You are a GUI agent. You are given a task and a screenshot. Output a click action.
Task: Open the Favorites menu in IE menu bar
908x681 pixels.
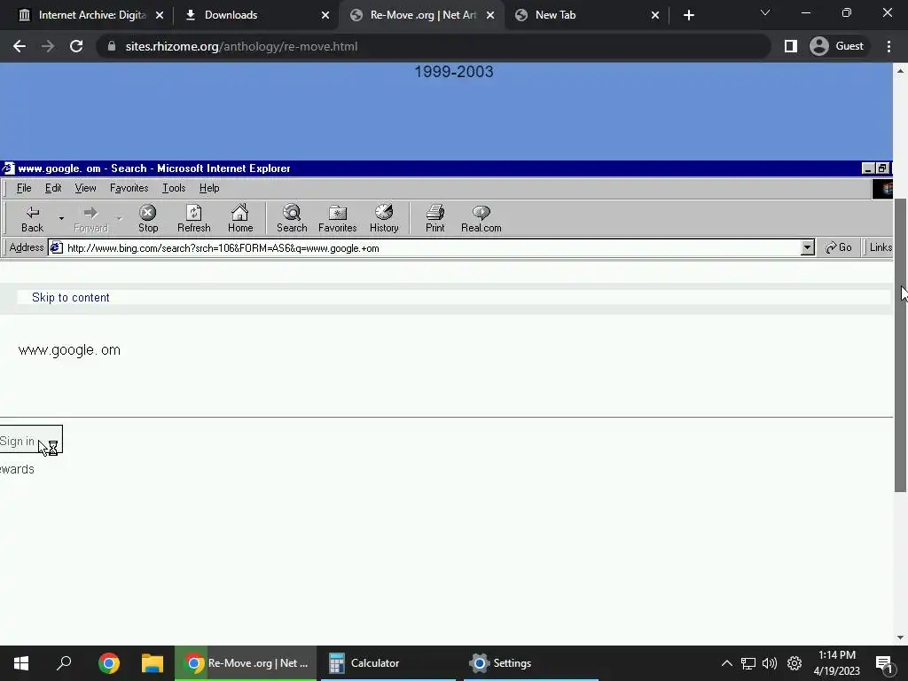pos(129,188)
